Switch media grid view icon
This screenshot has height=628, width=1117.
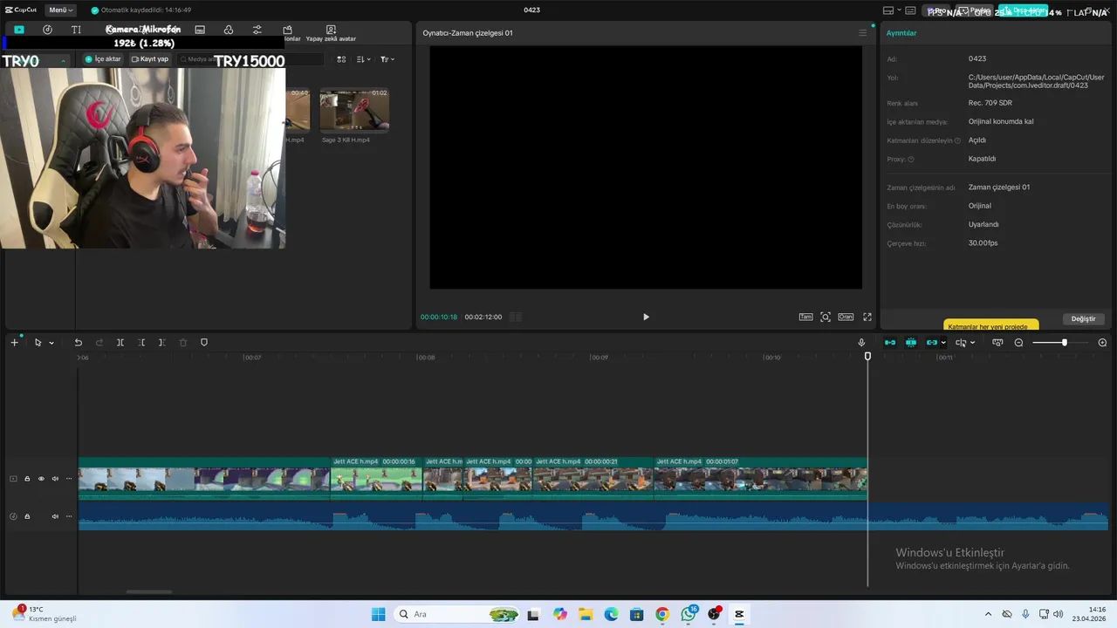[341, 59]
